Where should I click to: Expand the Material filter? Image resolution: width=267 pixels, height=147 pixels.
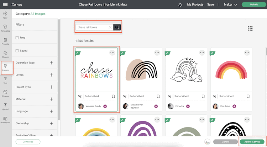click(51, 99)
